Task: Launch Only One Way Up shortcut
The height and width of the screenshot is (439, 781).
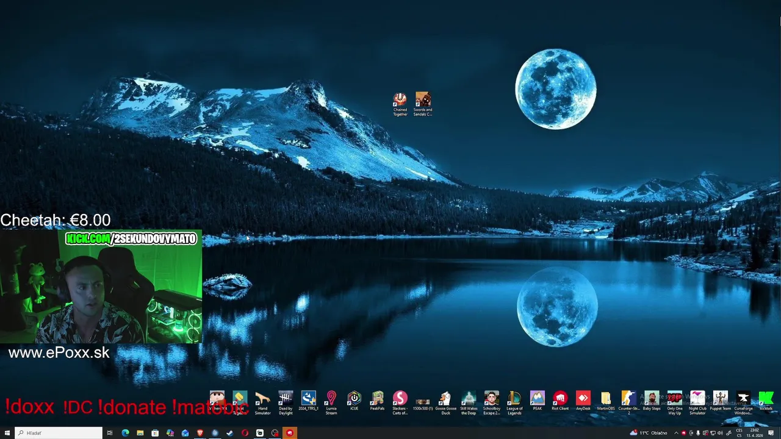Action: click(674, 404)
